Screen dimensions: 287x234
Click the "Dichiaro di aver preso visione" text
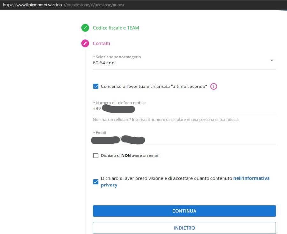pos(166,178)
